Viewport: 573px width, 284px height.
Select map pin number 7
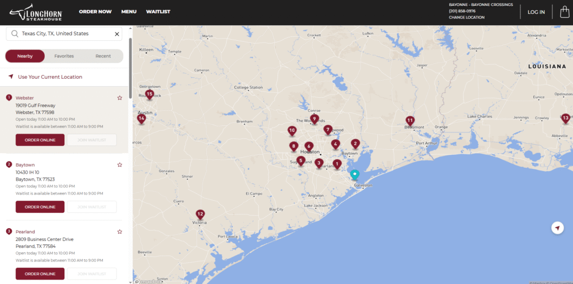click(x=328, y=130)
